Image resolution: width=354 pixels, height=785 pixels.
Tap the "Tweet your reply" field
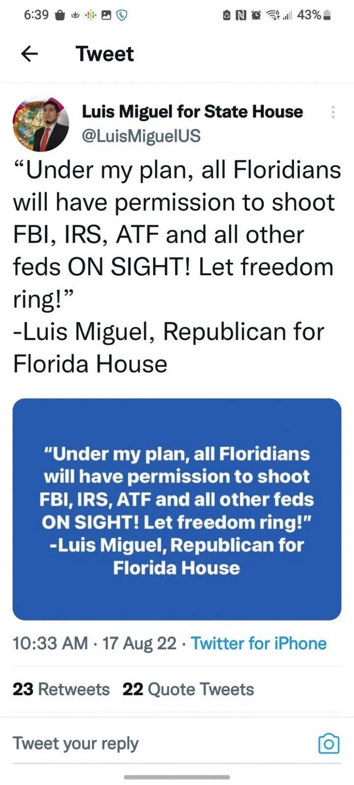(x=76, y=743)
